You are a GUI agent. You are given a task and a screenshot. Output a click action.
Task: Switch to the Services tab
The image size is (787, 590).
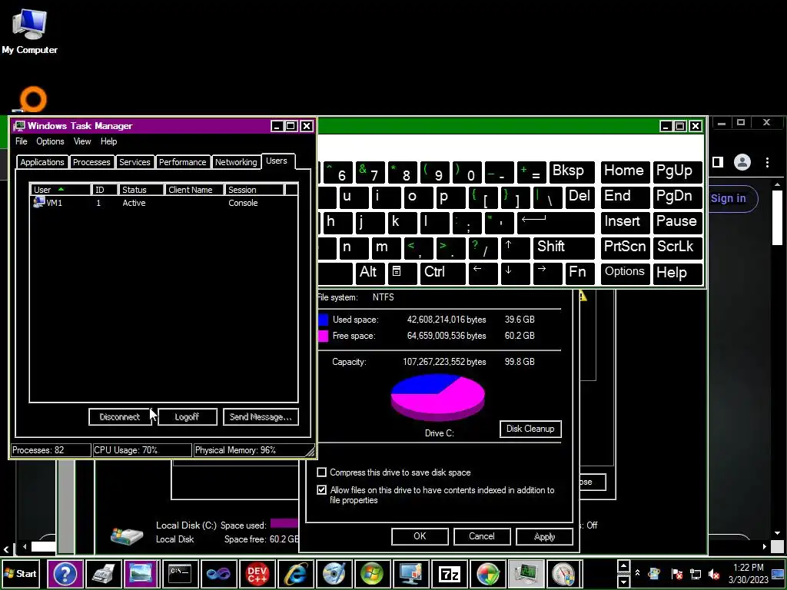(x=134, y=162)
